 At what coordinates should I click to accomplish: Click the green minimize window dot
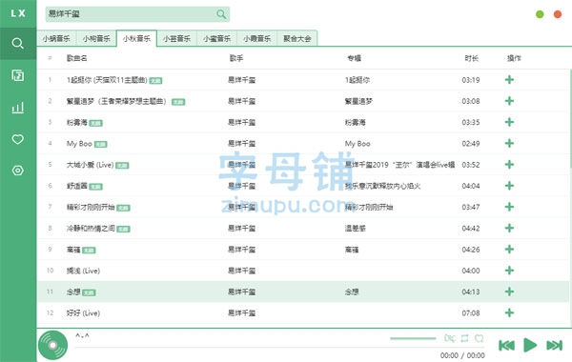pyautogui.click(x=540, y=14)
